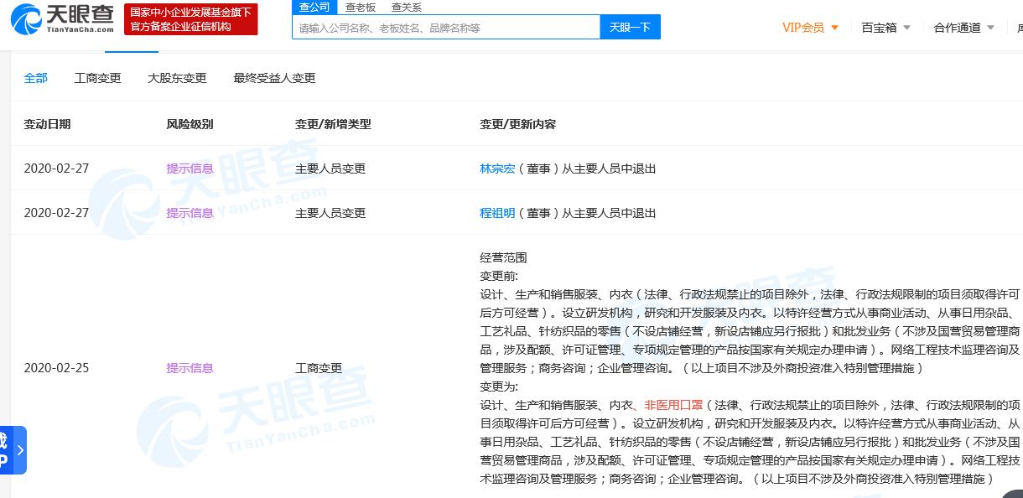Select the 查公司 search tab
1023x498 pixels.
pos(314,7)
